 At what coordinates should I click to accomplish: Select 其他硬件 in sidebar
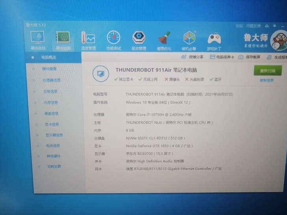point(54,156)
